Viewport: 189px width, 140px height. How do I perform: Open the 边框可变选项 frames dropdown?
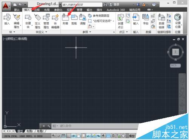pyautogui.click(x=113, y=21)
